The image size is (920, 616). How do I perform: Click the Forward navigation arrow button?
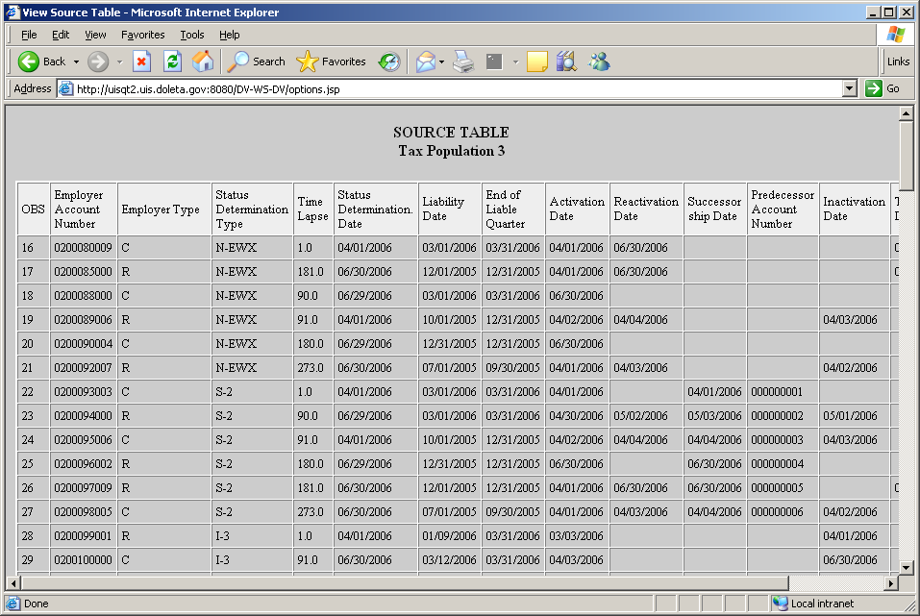98,62
